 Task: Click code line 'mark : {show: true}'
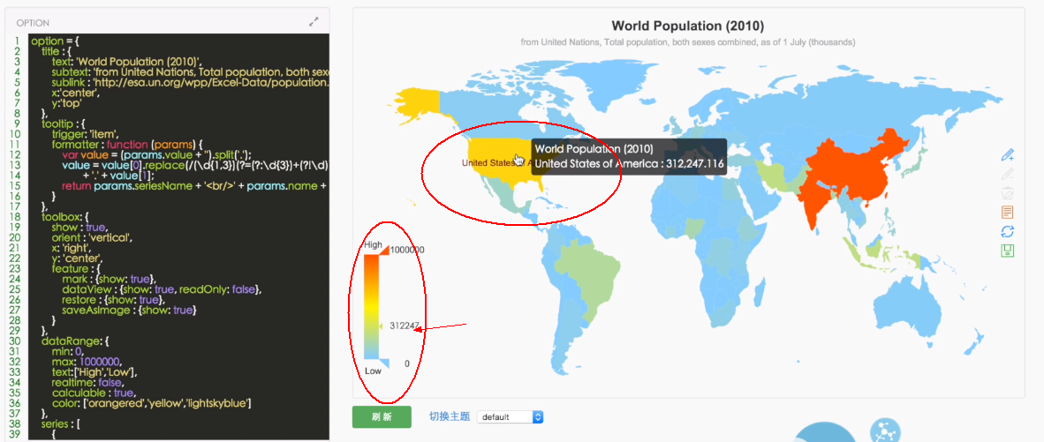pyautogui.click(x=109, y=279)
